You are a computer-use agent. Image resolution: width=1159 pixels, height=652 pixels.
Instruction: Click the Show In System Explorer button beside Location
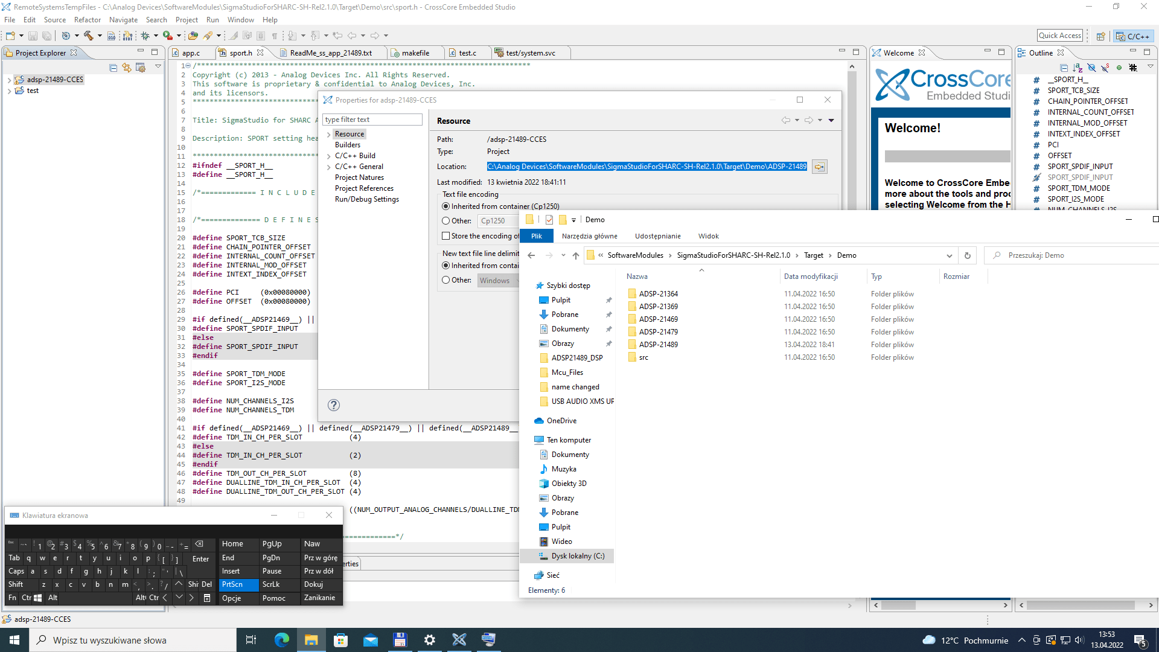point(819,167)
